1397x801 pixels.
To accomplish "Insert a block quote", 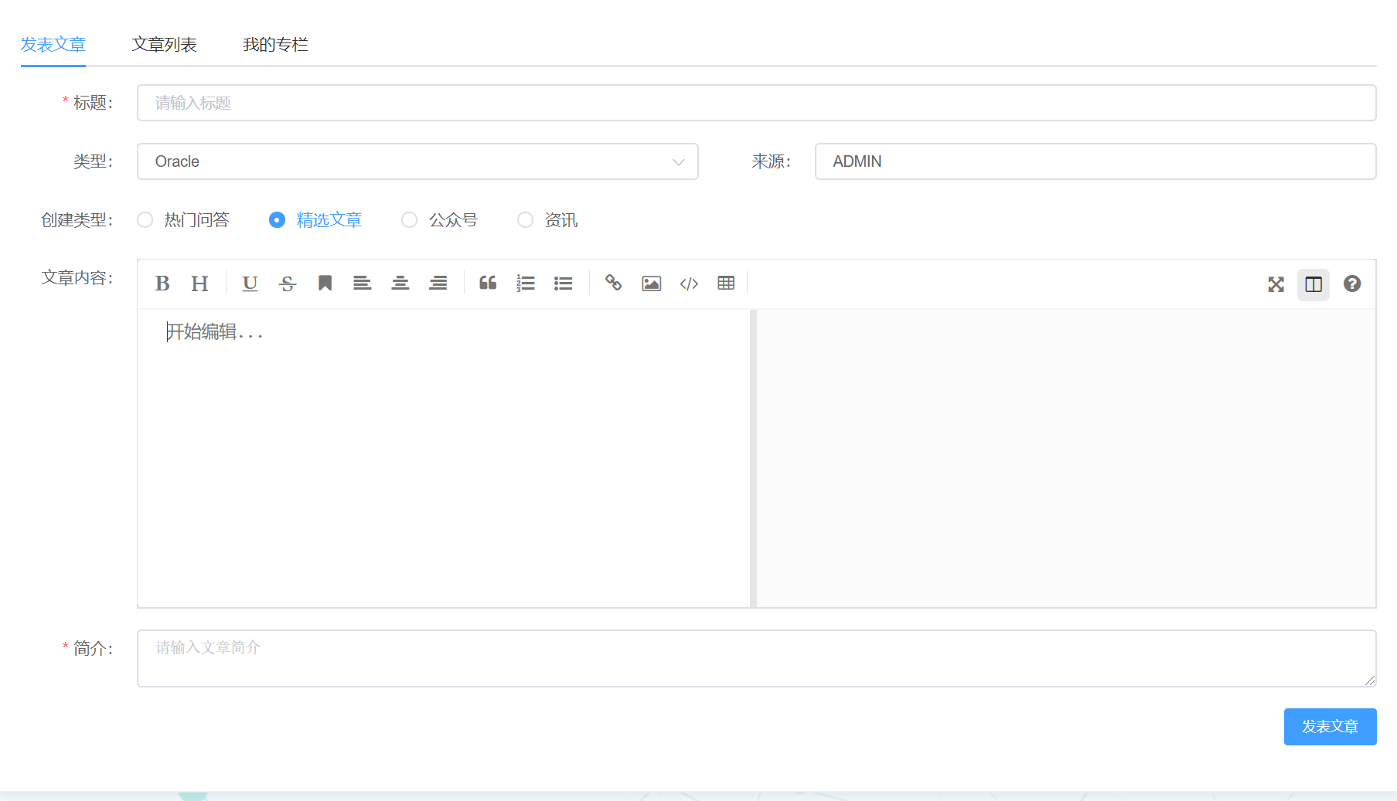I will [488, 283].
